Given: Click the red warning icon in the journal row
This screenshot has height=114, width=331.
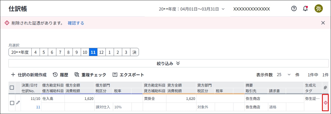Looking at the screenshot, I should pyautogui.click(x=325, y=103).
